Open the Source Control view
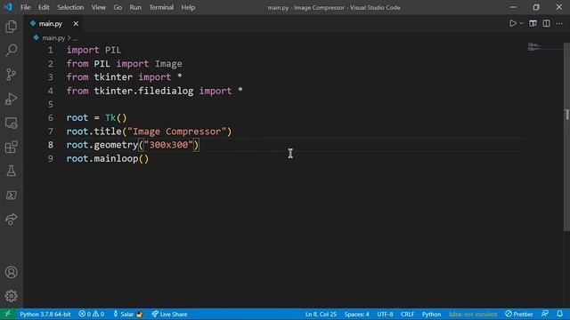Image resolution: width=570 pixels, height=320 pixels. point(11,75)
